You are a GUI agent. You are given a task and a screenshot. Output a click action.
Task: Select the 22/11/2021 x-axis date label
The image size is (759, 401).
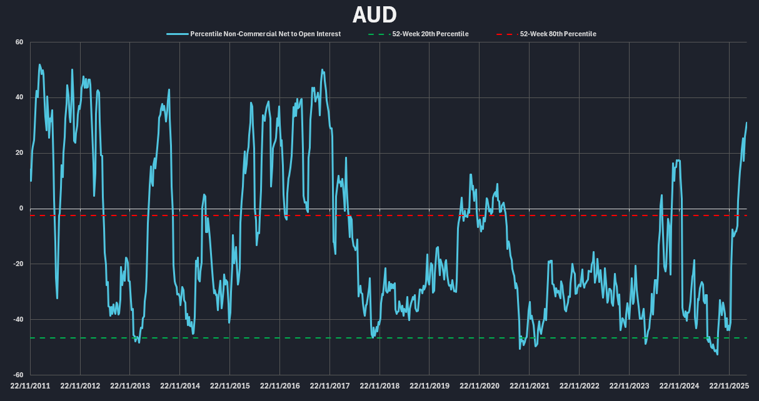click(529, 386)
